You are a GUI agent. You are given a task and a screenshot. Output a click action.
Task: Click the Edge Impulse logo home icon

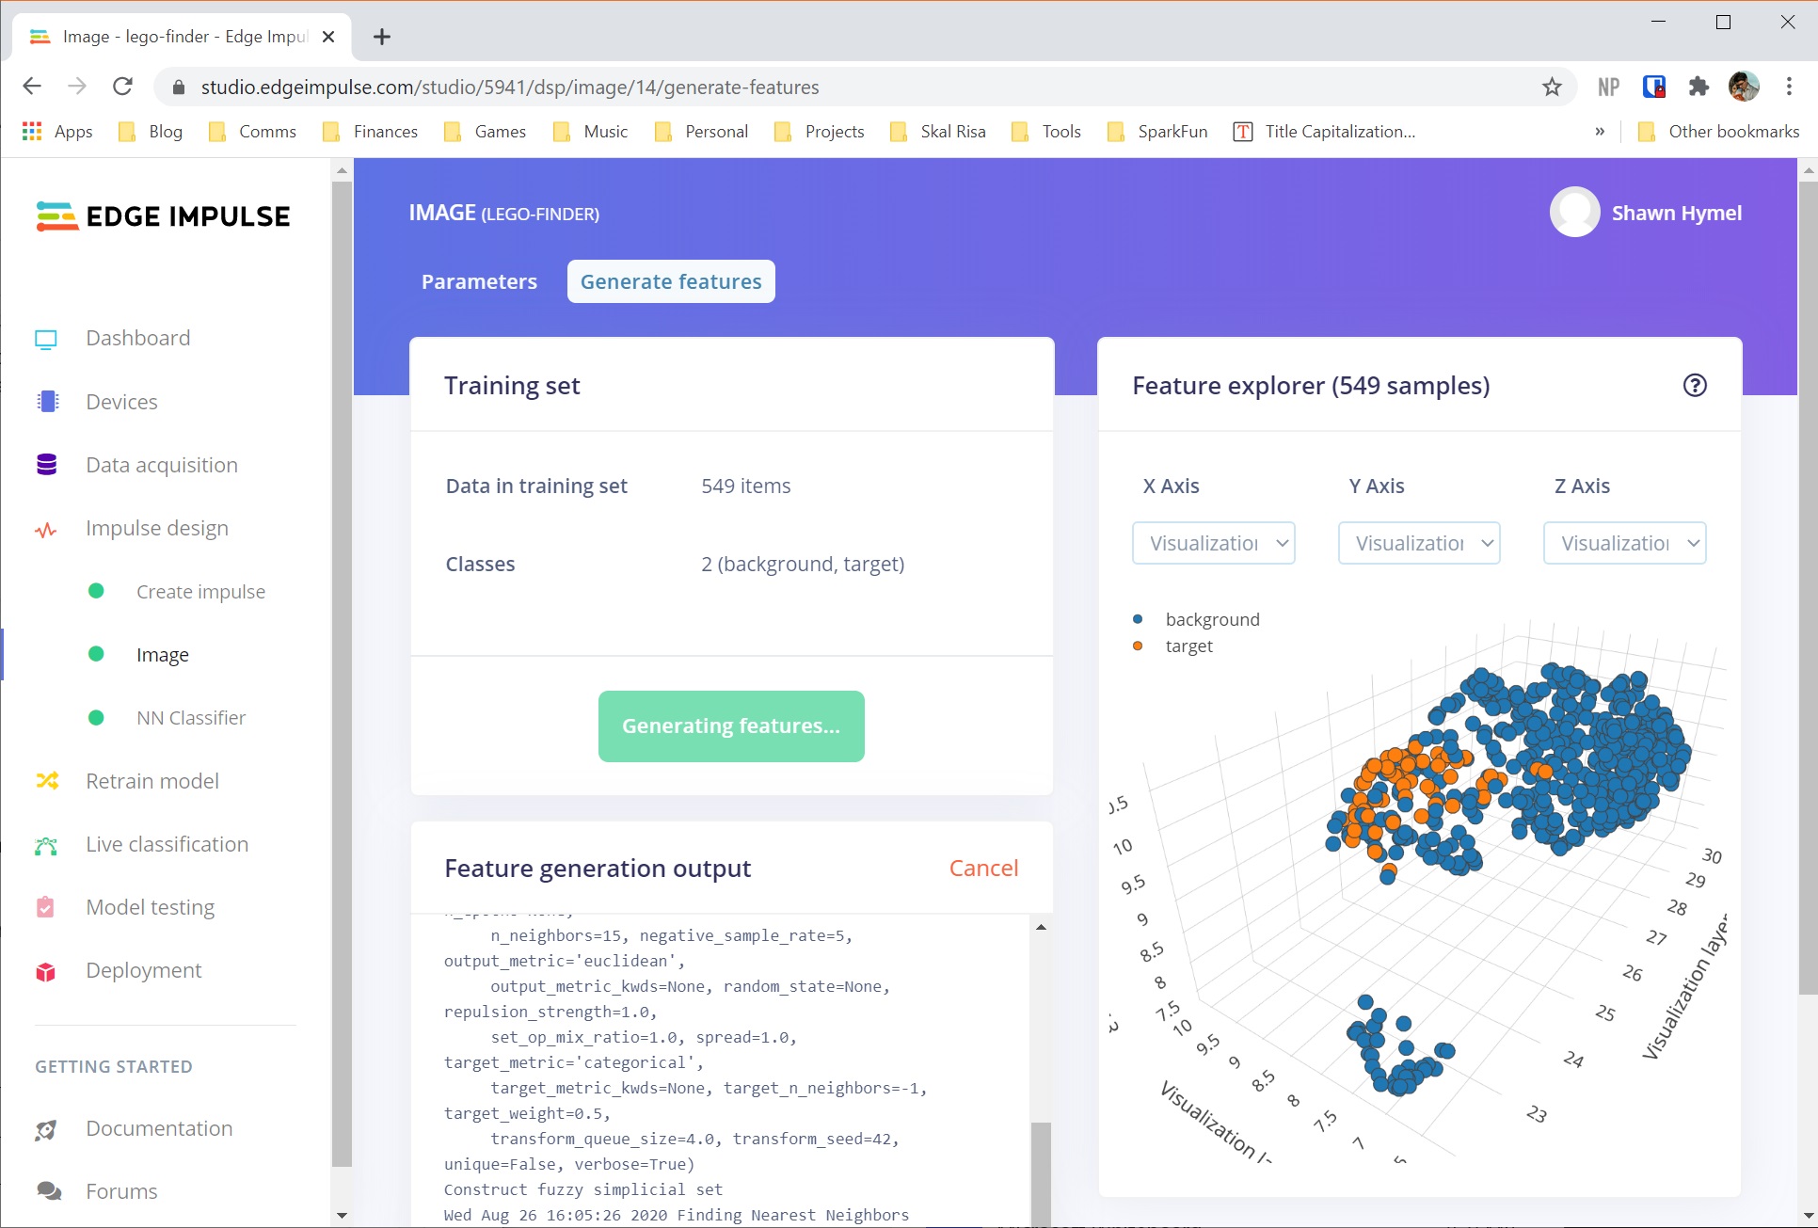point(165,215)
